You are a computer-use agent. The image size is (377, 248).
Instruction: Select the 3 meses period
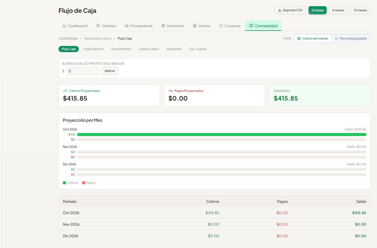click(317, 10)
